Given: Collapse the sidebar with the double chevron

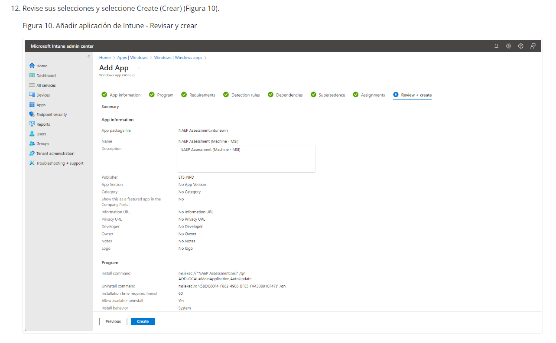Looking at the screenshot, I should coord(89,56).
